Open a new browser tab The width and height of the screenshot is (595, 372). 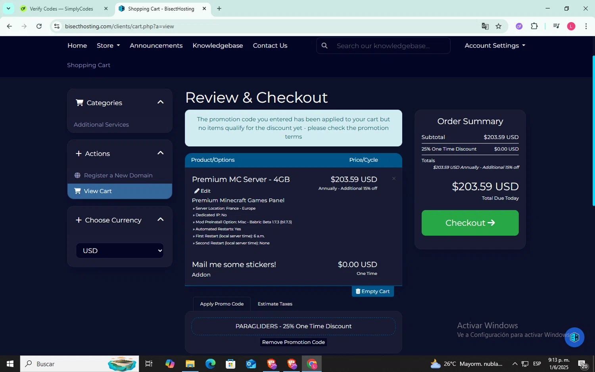click(219, 8)
